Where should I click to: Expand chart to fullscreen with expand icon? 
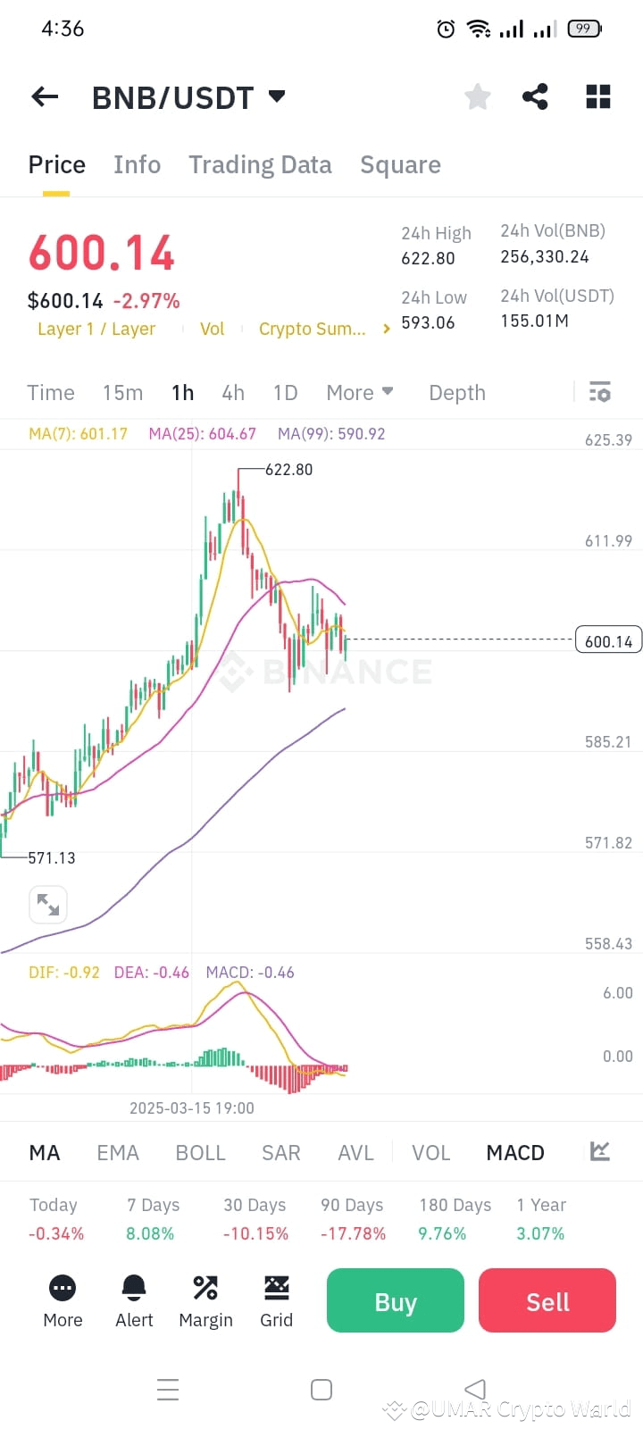coord(48,904)
